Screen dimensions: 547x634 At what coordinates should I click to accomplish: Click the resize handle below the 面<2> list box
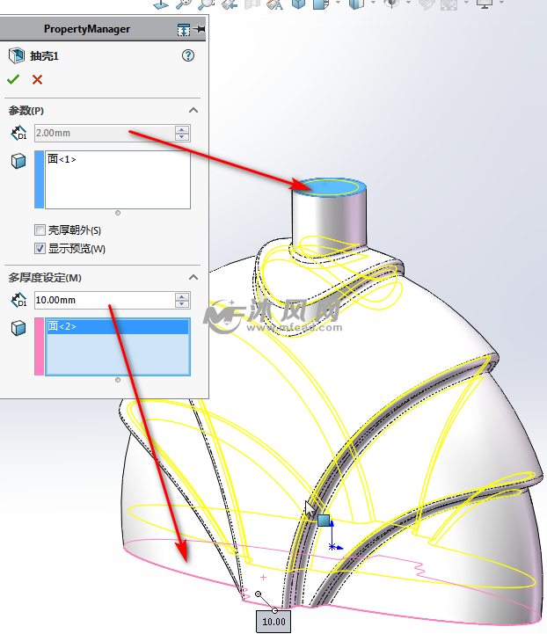(x=118, y=380)
